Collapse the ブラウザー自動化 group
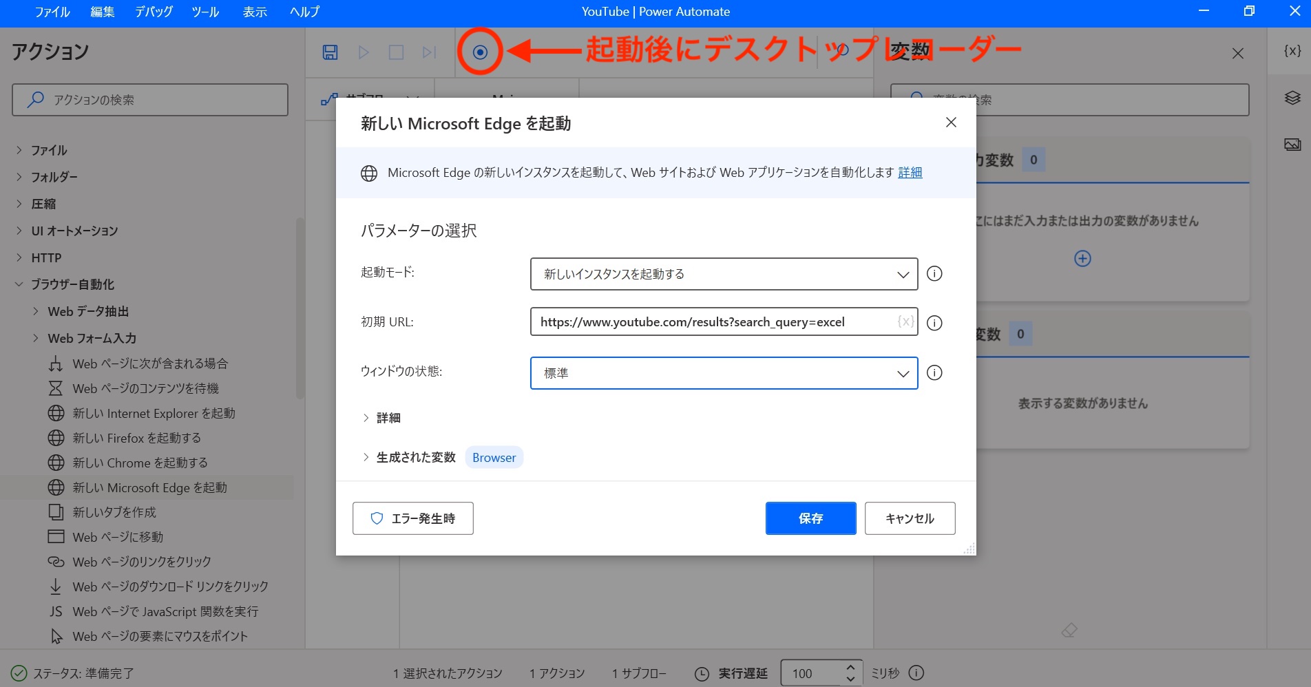This screenshot has width=1311, height=687. (19, 284)
